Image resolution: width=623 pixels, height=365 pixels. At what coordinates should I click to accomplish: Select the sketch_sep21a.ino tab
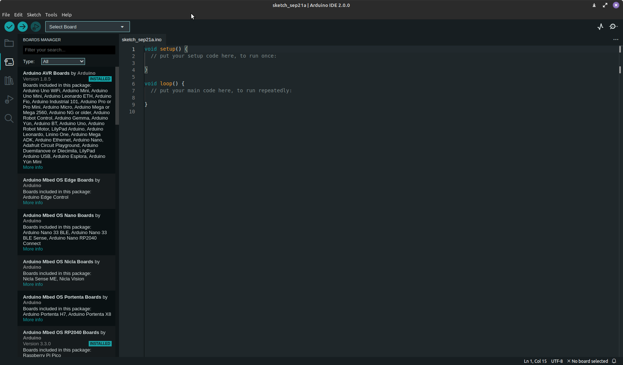point(142,39)
